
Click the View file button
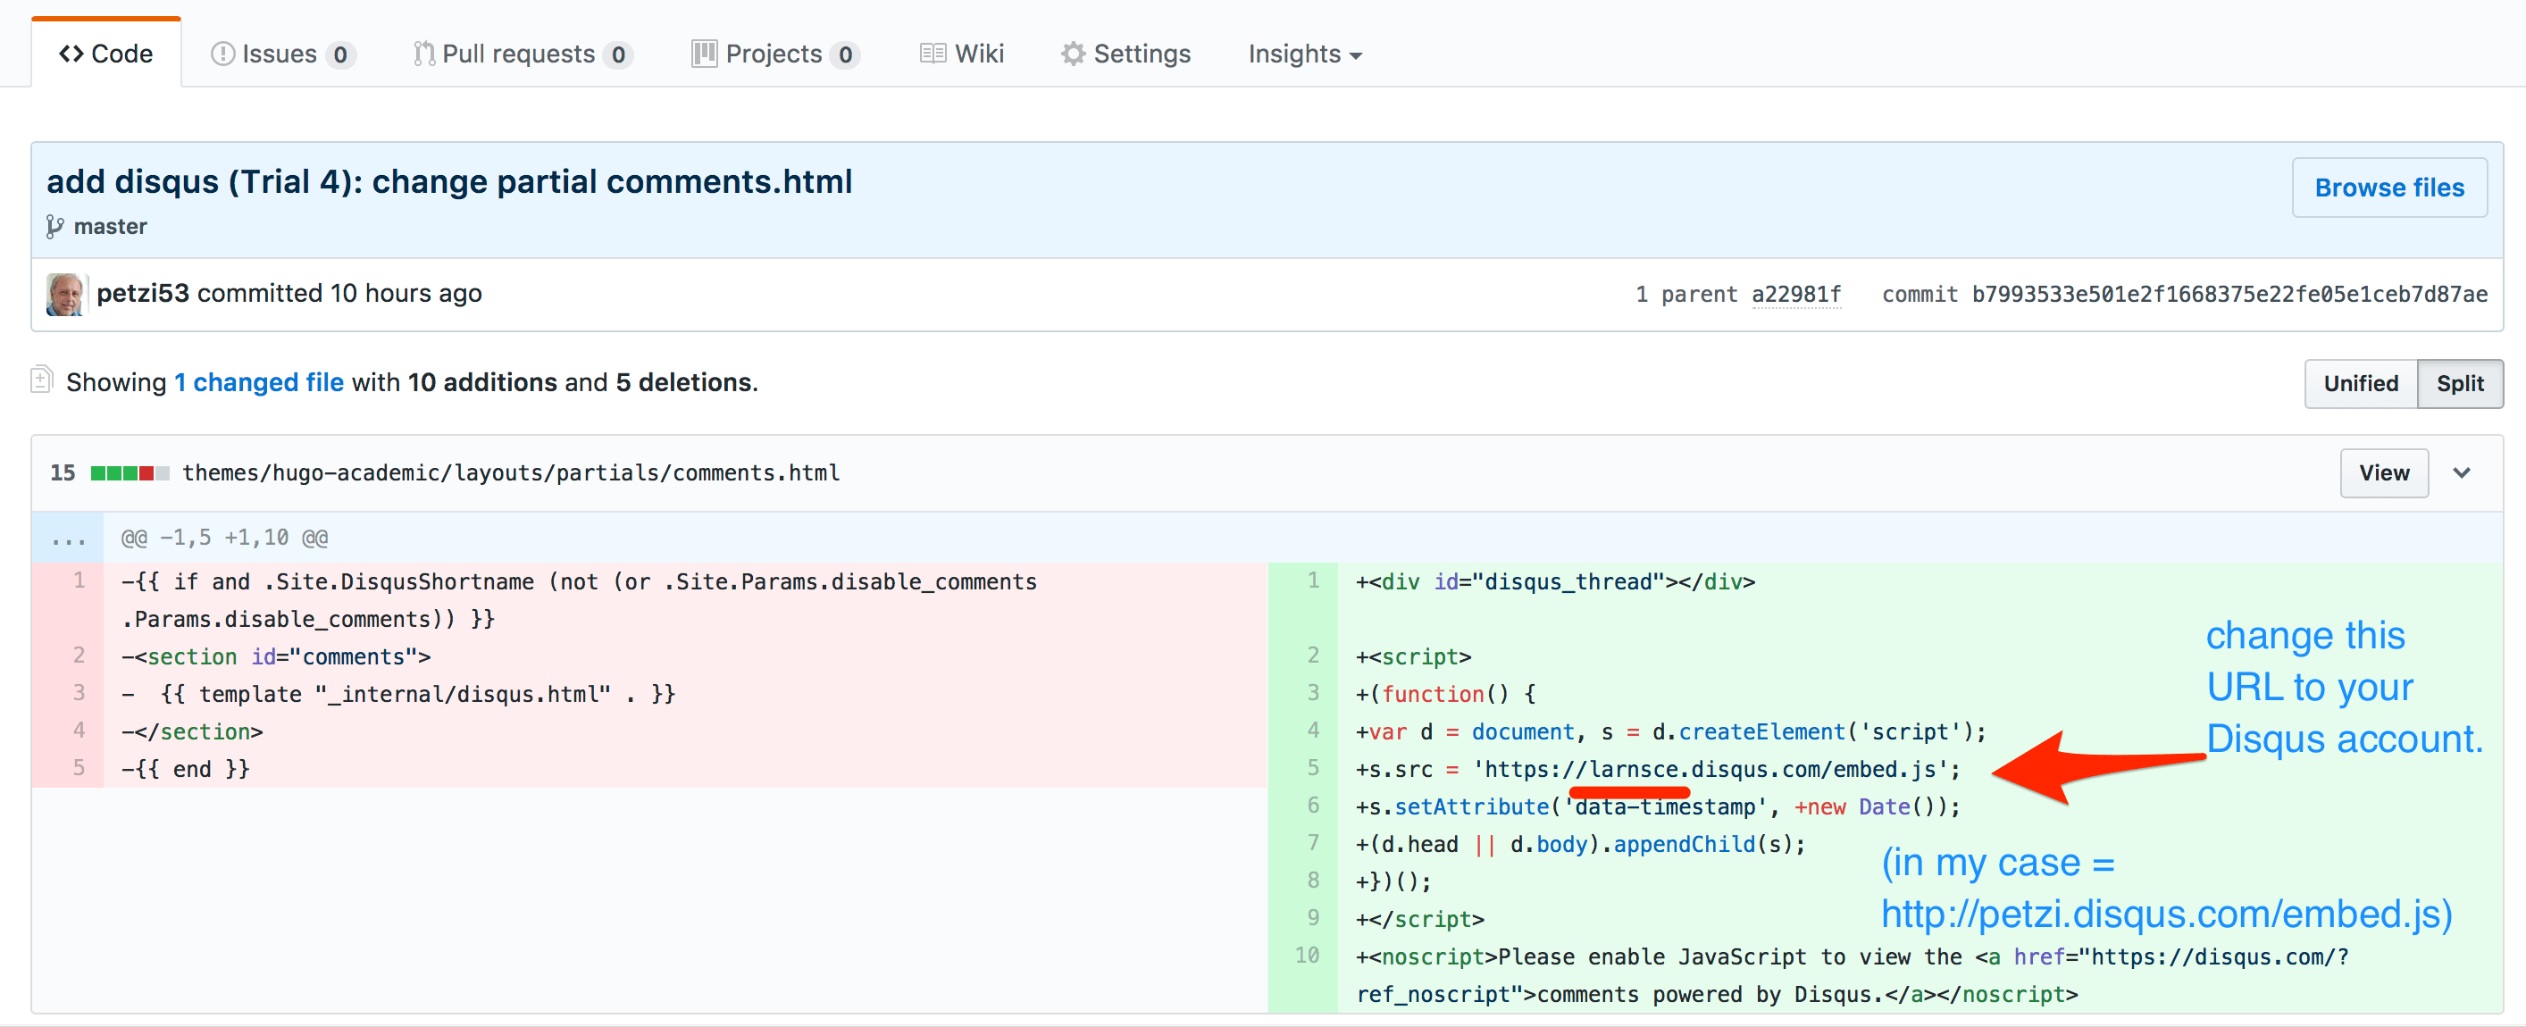pyautogui.click(x=2383, y=473)
